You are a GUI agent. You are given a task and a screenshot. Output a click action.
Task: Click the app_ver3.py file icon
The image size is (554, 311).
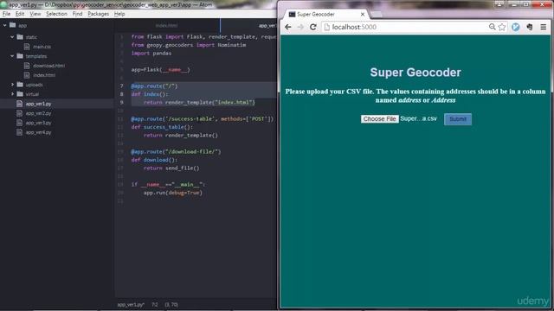tap(19, 123)
